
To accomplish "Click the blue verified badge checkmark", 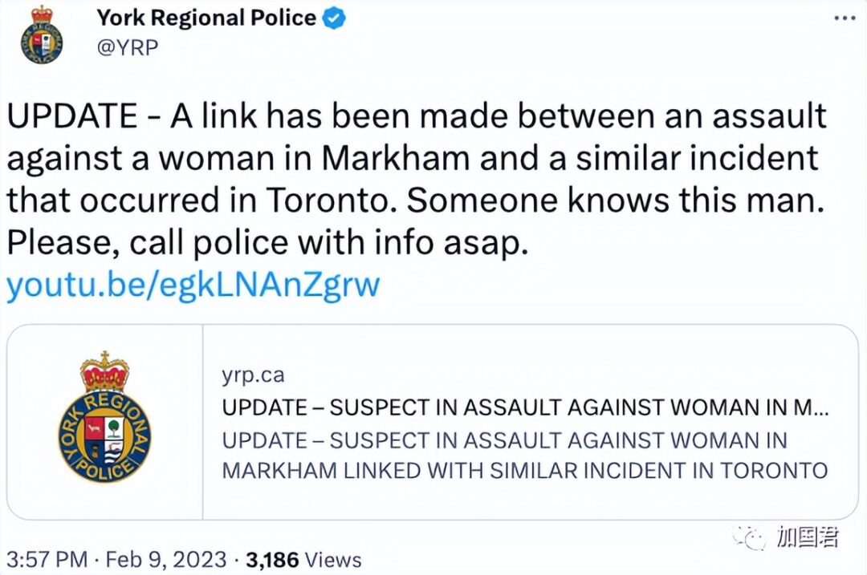I will (x=334, y=18).
